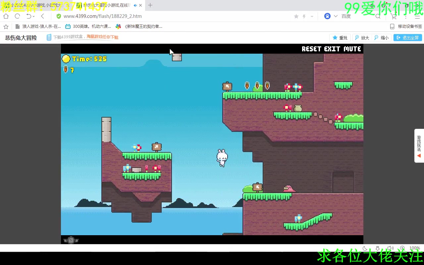Click the undo/restore closed tab arrow icon

tap(28, 16)
